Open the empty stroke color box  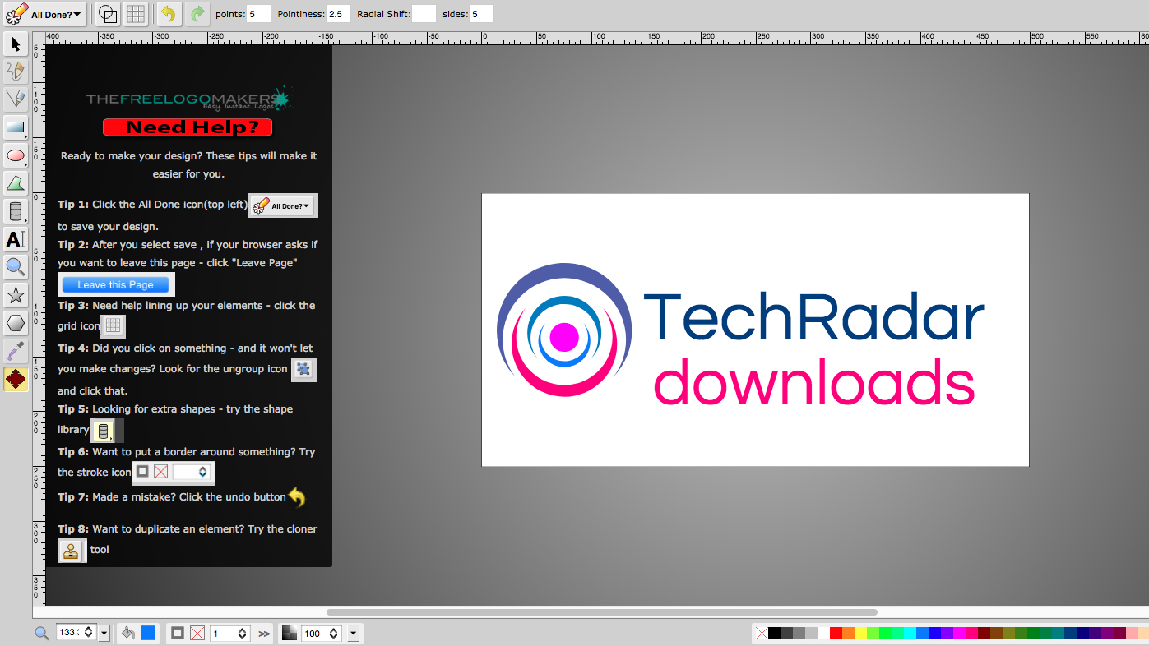tap(197, 633)
